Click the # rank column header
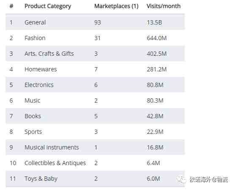This screenshot has width=235, height=190. tap(11, 6)
